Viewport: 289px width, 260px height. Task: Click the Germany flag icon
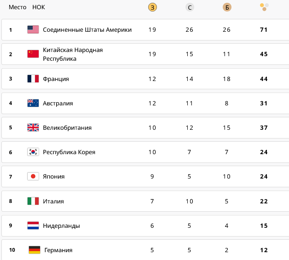(35, 250)
